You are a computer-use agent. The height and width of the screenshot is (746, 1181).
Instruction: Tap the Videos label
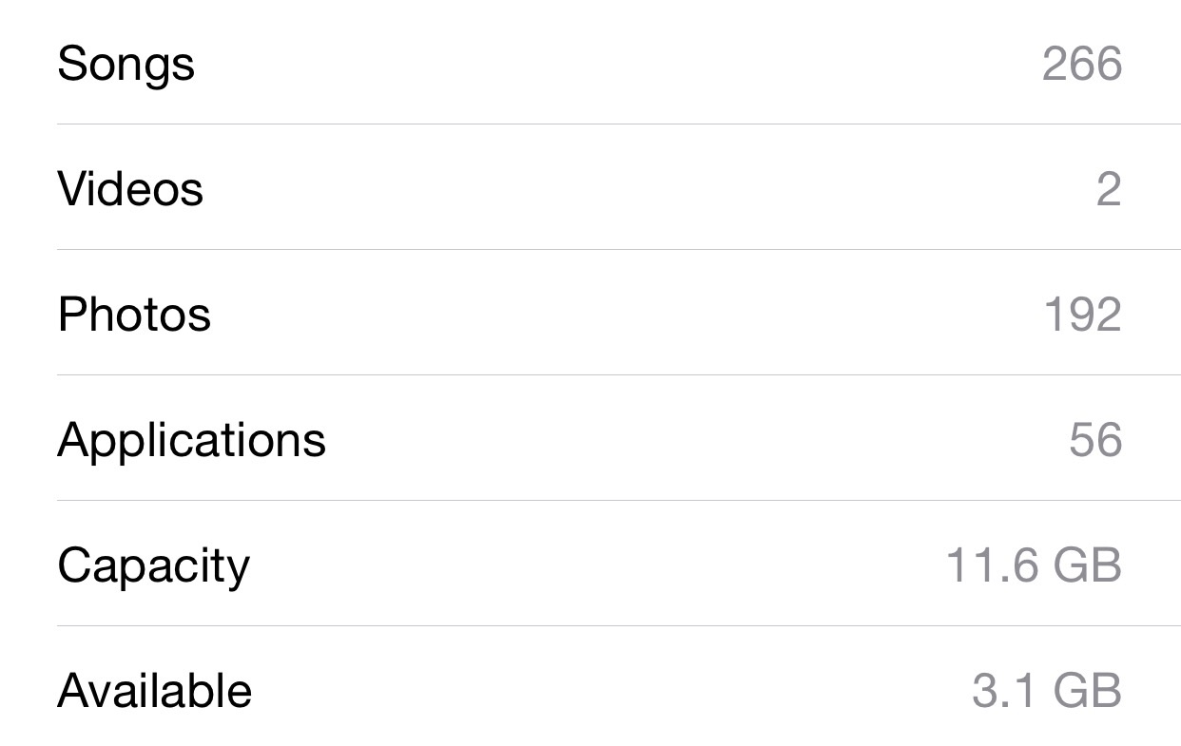tap(130, 188)
